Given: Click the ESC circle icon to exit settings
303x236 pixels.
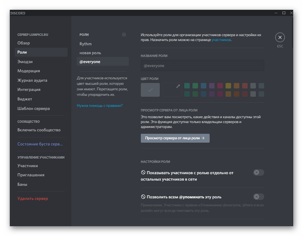Looking at the screenshot, I should 280,37.
